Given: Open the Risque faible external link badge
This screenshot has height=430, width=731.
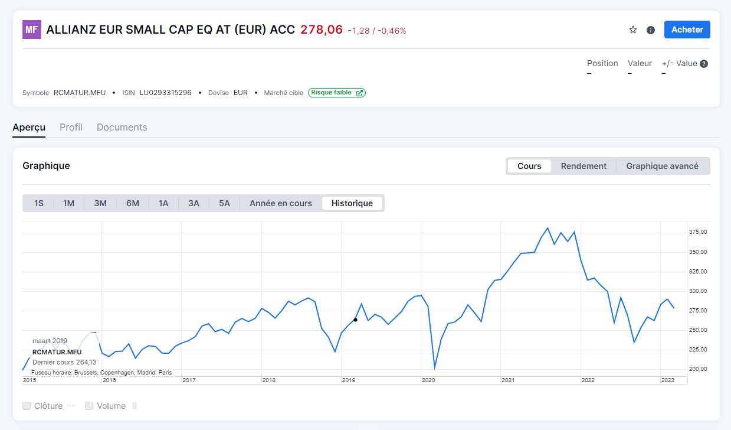Looking at the screenshot, I should point(337,93).
